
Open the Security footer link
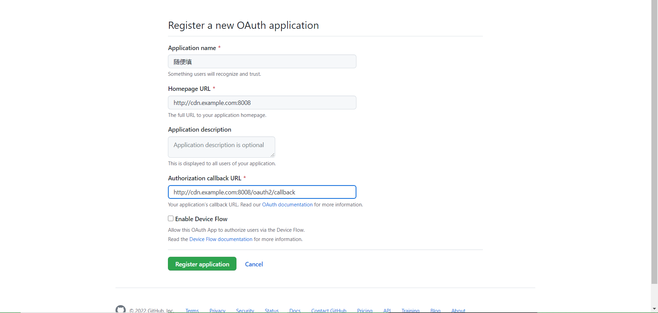245,311
